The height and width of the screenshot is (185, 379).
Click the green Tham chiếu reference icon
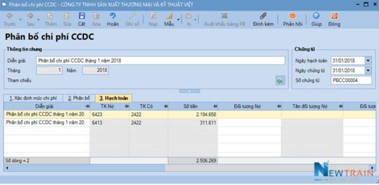coord(280,80)
